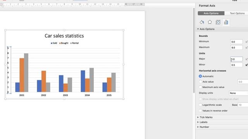Viewport: 248px width, 139px height.
Task: Expand the Tick Marks section
Action: 198,117
